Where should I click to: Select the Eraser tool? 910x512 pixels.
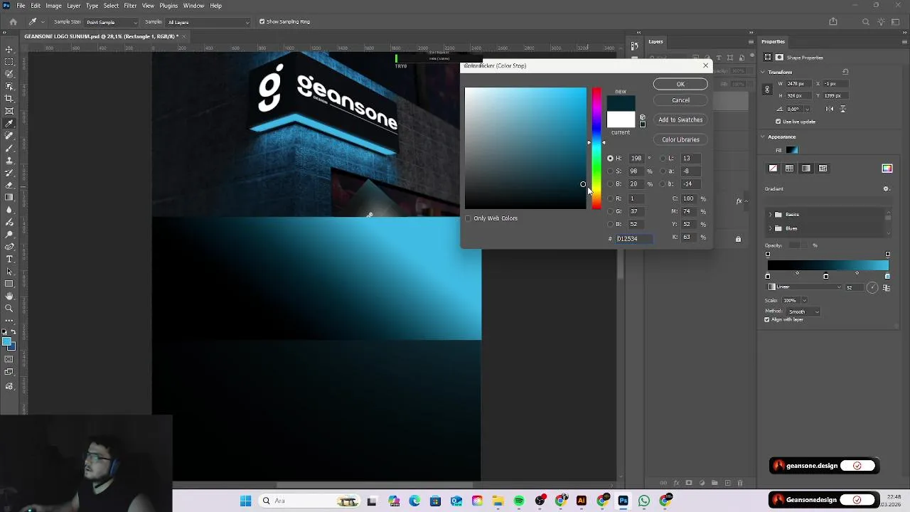[9, 185]
